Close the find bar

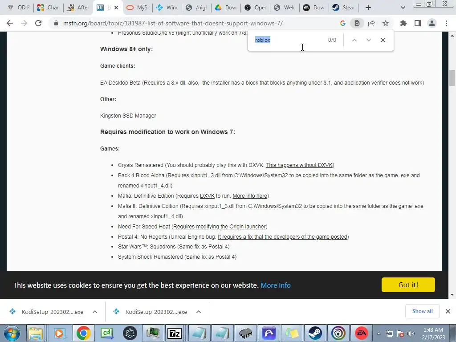[x=383, y=40]
